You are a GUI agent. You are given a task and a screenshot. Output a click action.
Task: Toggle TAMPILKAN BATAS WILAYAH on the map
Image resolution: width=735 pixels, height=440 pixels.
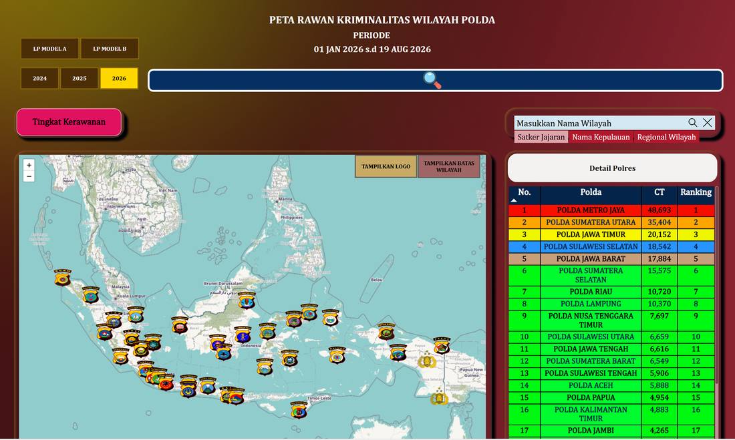pos(448,166)
